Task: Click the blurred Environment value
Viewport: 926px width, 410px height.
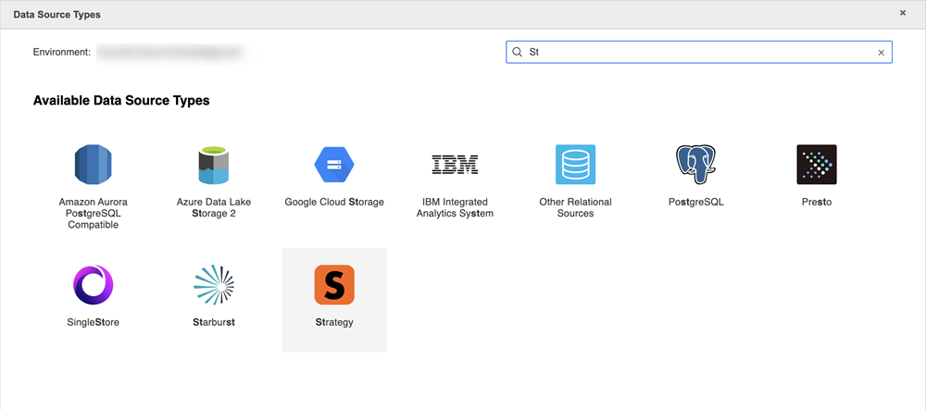Action: pyautogui.click(x=170, y=53)
